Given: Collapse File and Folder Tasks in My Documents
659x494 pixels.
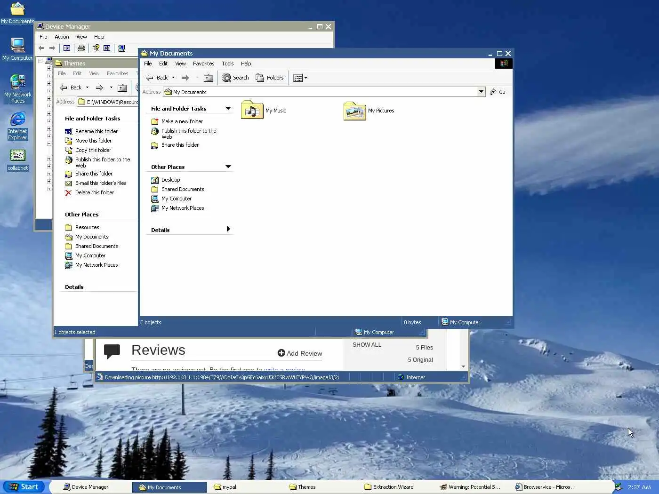Looking at the screenshot, I should click(x=228, y=108).
